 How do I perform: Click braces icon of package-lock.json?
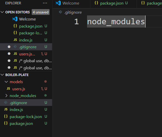click(6, 116)
